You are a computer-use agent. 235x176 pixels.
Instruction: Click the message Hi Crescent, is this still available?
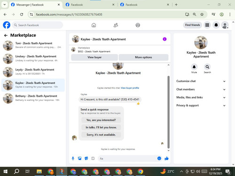click(x=110, y=99)
